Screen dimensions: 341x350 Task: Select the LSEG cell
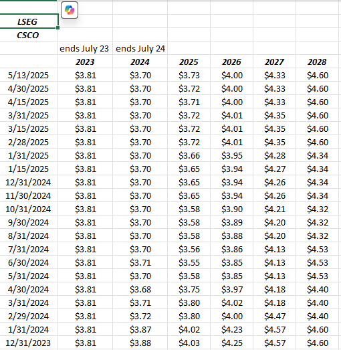(x=29, y=21)
